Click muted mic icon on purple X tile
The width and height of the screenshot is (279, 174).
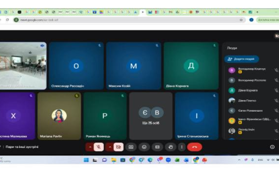click(x=31, y=96)
